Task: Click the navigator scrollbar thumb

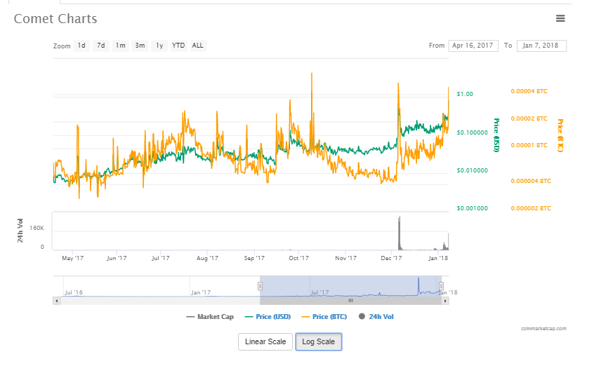Action: click(x=350, y=301)
